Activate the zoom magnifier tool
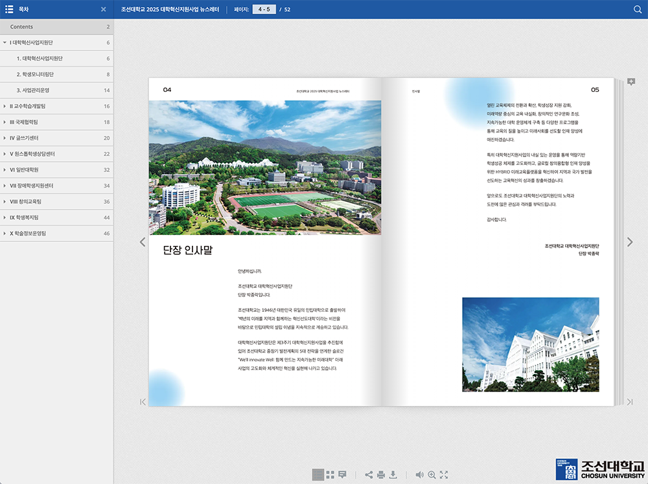 (432, 474)
